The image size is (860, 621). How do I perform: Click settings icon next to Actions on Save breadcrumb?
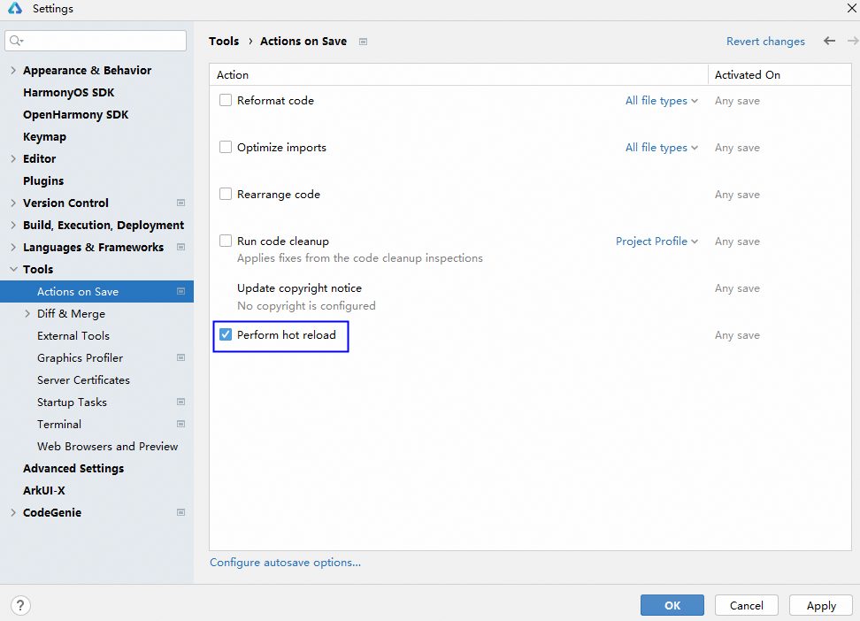363,42
